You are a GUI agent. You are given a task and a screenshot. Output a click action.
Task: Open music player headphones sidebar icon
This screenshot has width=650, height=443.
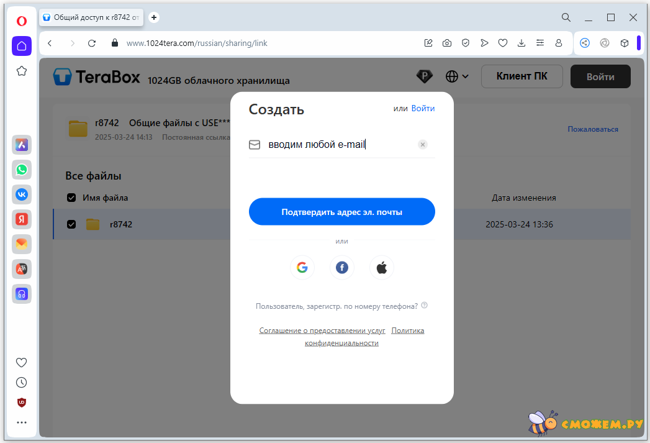point(22,294)
